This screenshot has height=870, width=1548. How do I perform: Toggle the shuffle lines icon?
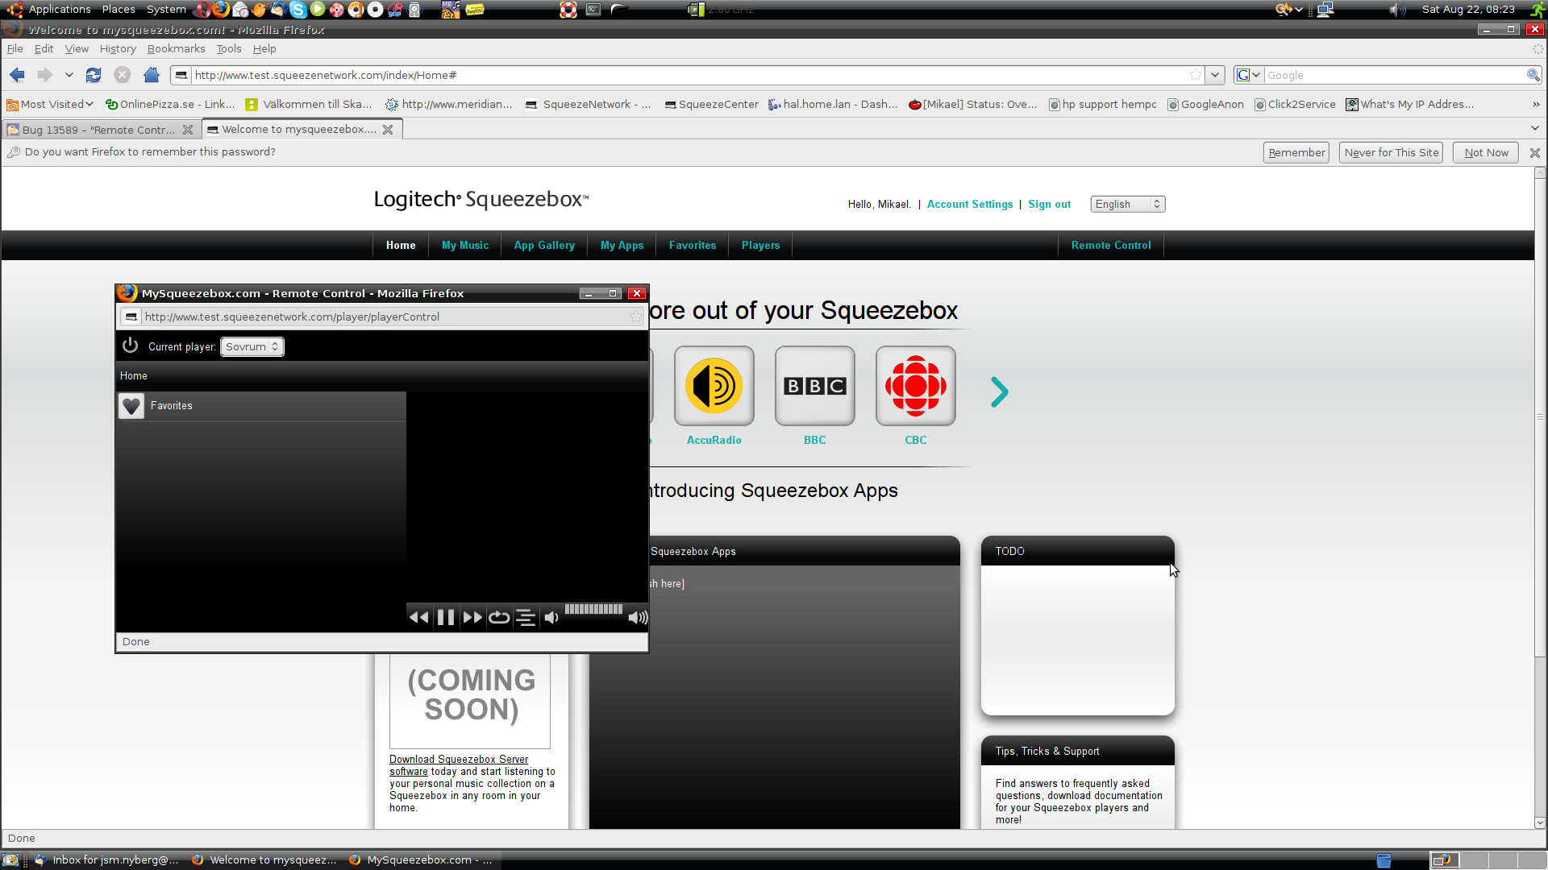[x=526, y=618]
